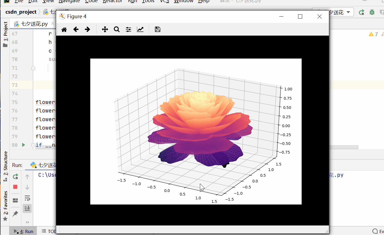Start debugging with the green bug icon
The width and height of the screenshot is (384, 235).
(x=372, y=12)
